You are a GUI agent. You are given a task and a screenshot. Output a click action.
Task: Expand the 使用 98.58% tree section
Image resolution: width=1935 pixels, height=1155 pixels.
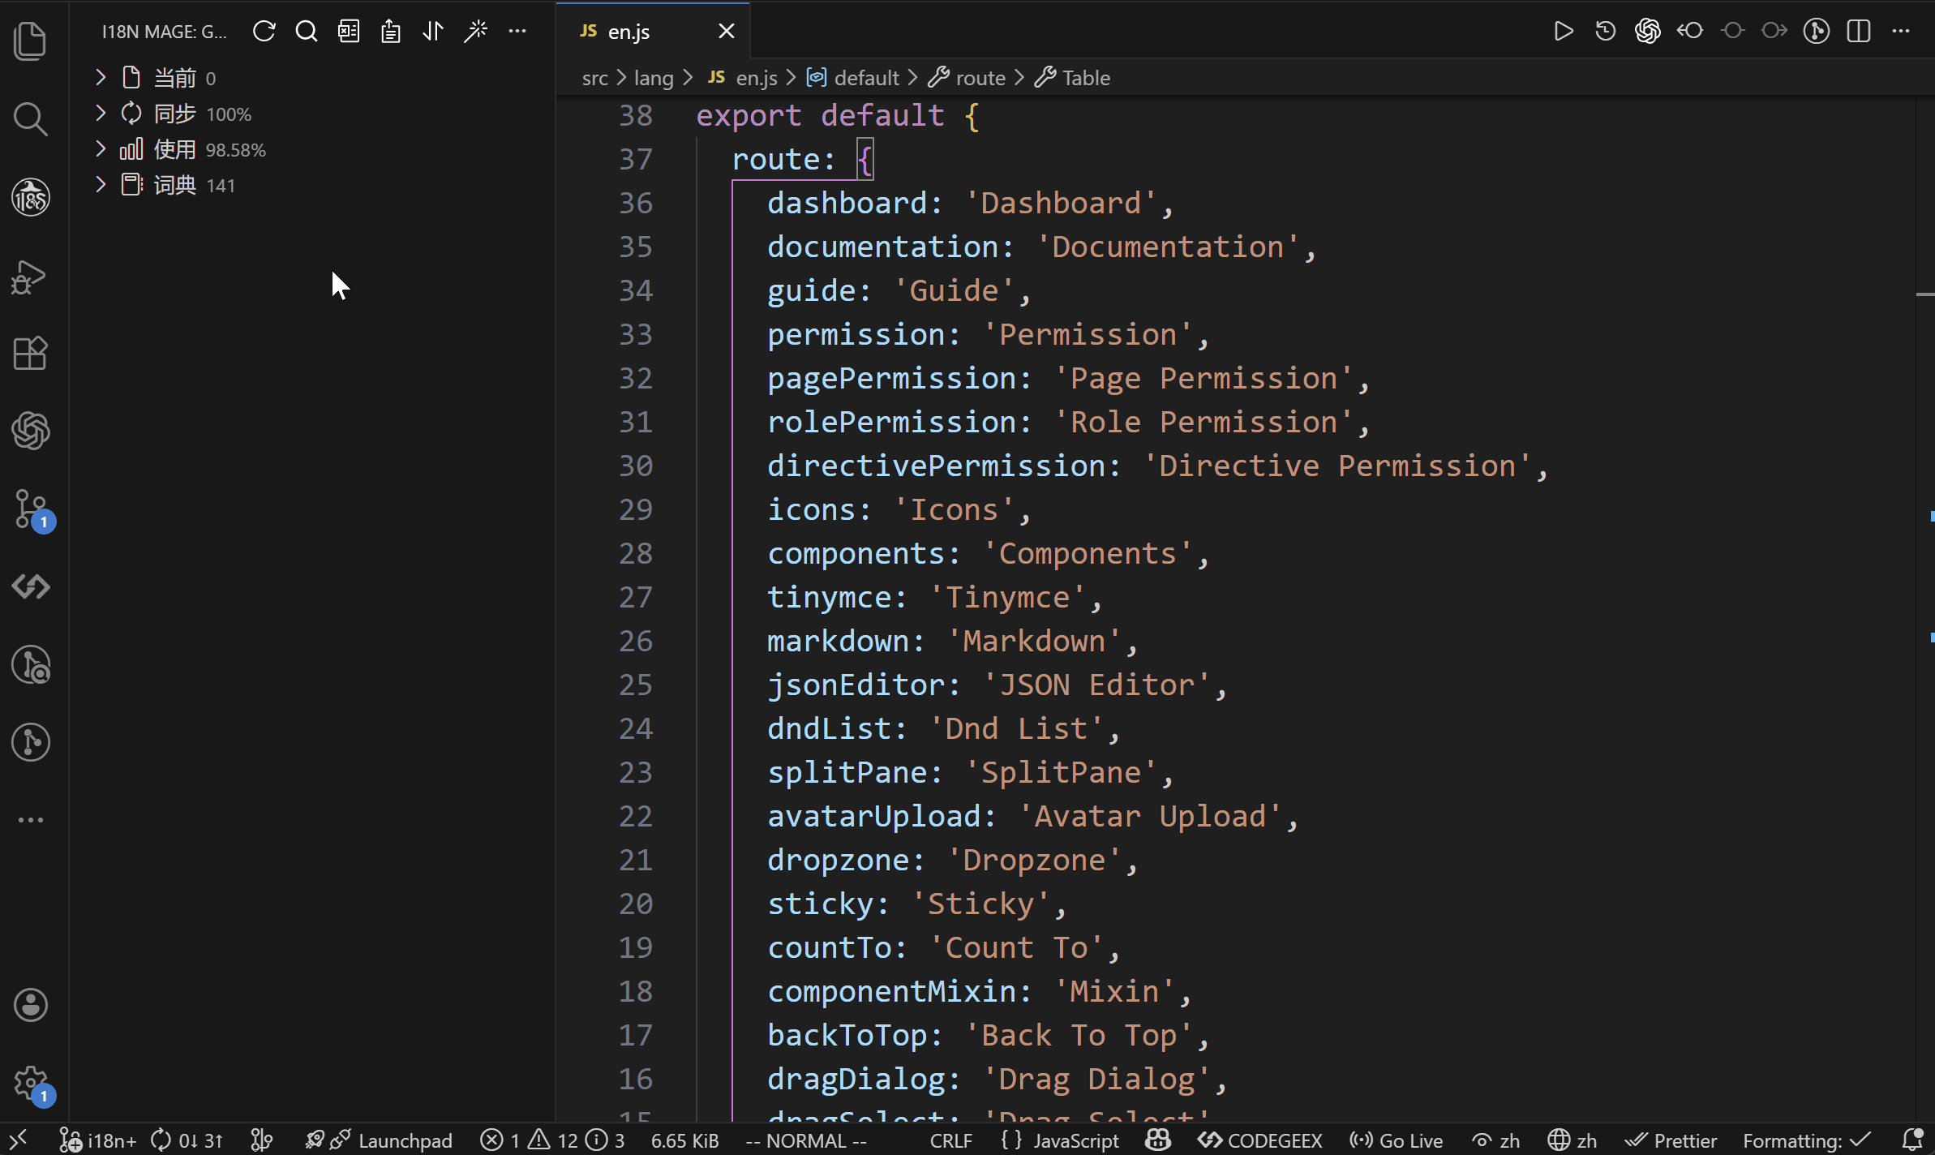pyautogui.click(x=101, y=149)
